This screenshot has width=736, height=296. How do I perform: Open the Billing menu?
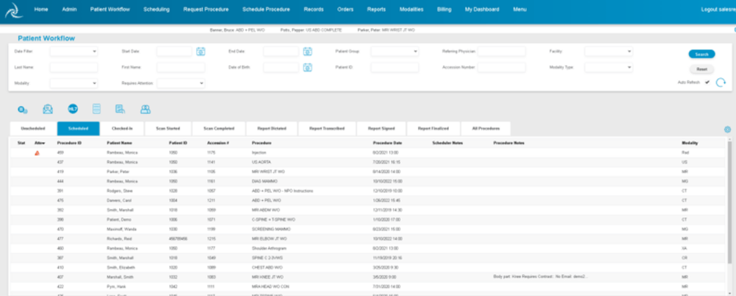pos(444,10)
